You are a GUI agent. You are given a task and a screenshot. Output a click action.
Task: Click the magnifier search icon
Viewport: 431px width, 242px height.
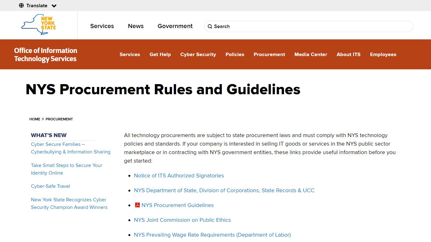210,26
